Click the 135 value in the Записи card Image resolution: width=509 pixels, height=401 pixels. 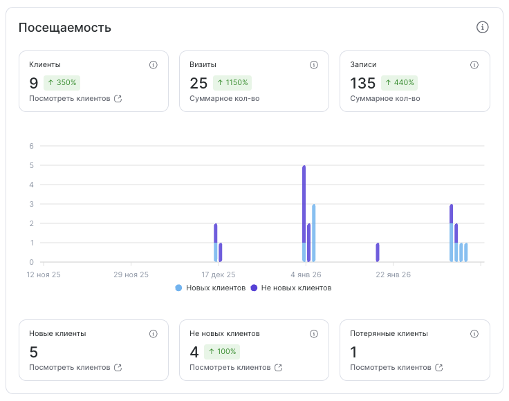tap(362, 83)
